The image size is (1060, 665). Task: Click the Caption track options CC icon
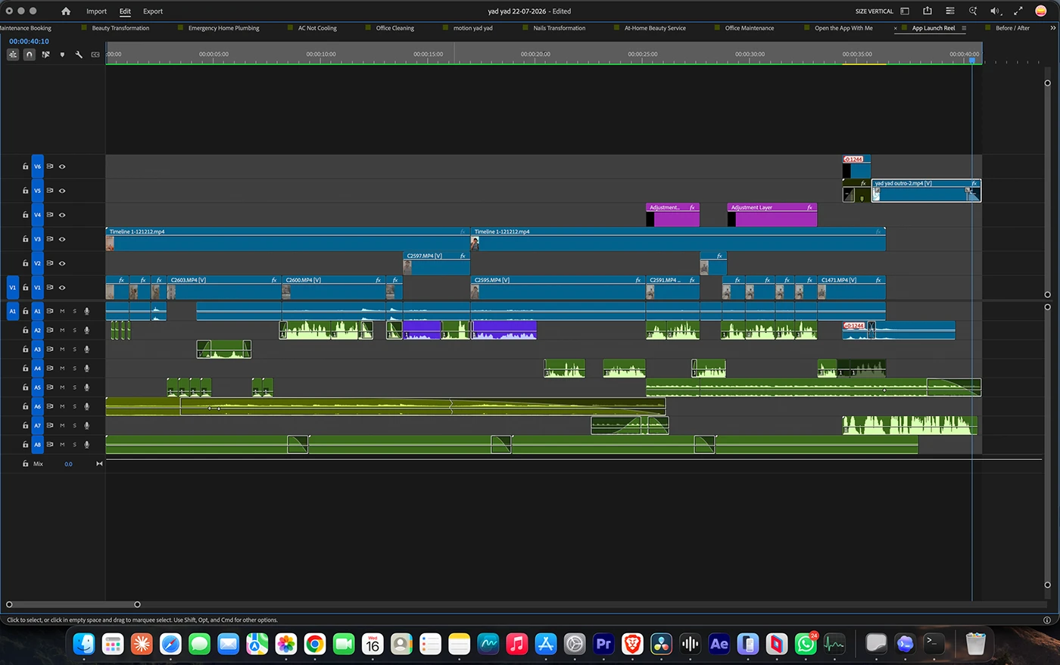pos(95,54)
